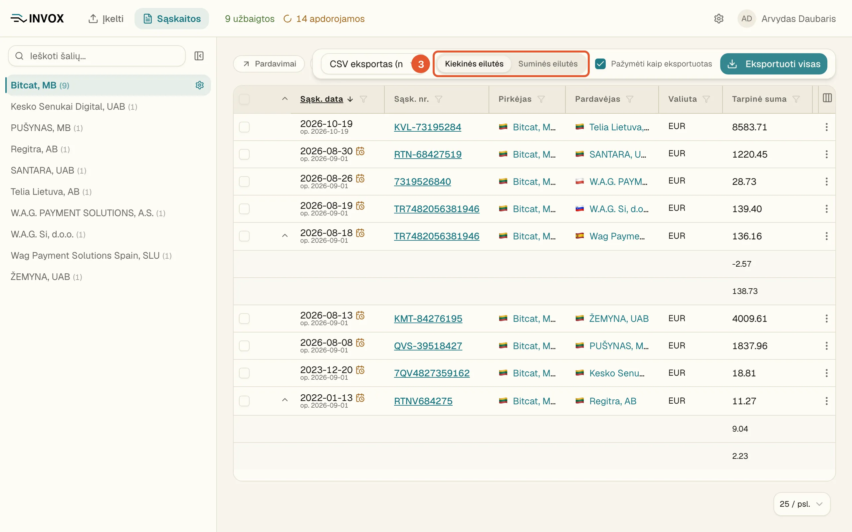Screen dimensions: 852x532
Task: Open CSV eksportas format dropdown
Action: point(372,64)
